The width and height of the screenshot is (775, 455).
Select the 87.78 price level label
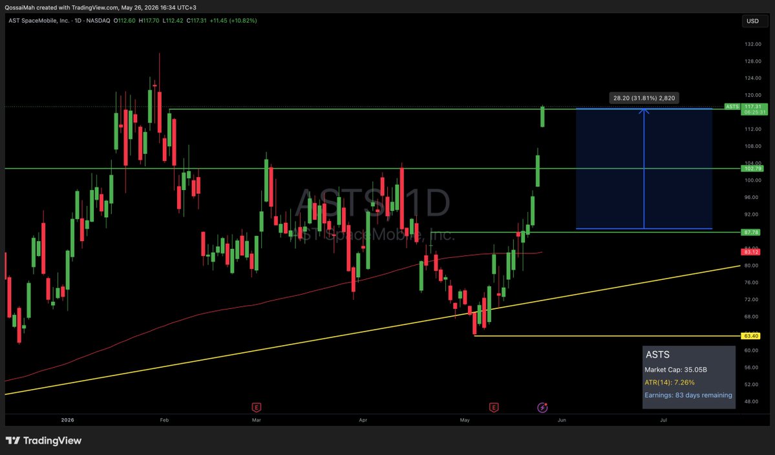click(750, 232)
